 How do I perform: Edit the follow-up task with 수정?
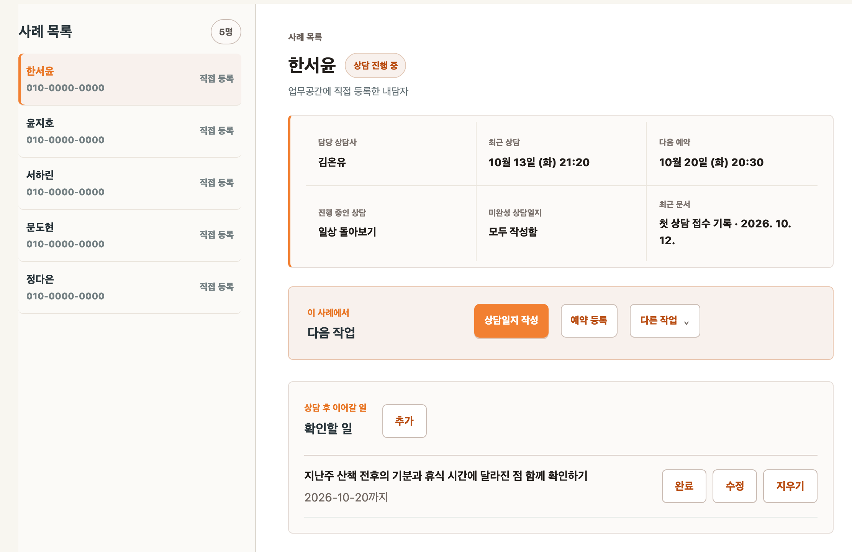click(x=734, y=486)
